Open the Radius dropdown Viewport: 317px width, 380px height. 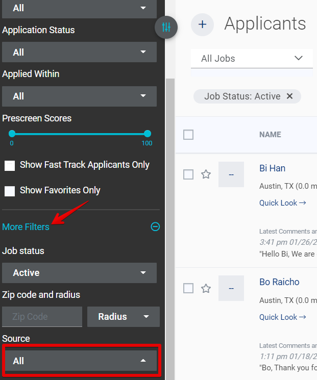coord(124,317)
